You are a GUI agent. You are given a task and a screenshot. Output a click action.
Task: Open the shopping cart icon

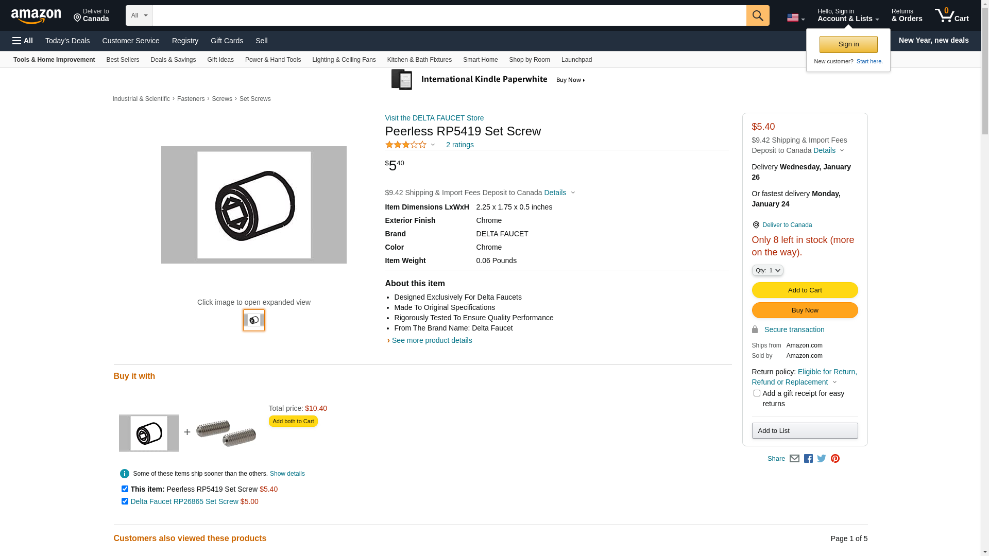(951, 15)
